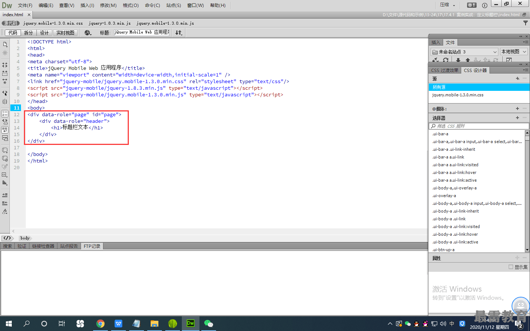Toggle syntax error alerts icon
530x331 pixels.
pos(5,138)
